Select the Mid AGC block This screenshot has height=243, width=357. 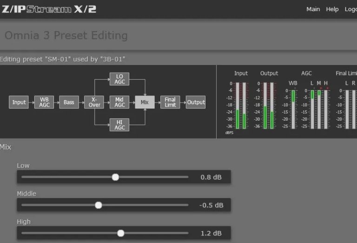[119, 102]
